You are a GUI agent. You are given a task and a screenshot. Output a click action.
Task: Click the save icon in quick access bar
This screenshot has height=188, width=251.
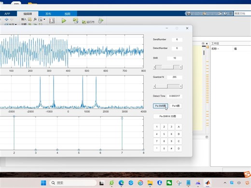(x=189, y=13)
